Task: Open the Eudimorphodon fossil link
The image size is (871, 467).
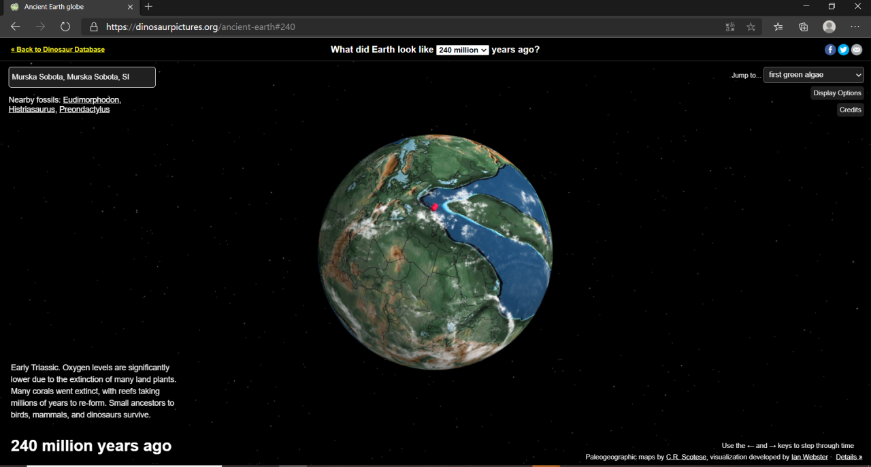Action: coord(91,99)
